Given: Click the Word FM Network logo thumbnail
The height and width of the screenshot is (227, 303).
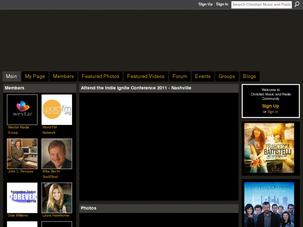Looking at the screenshot, I should (x=57, y=110).
